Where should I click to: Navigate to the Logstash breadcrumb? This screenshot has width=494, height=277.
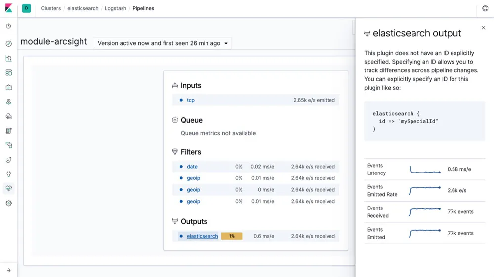115,8
